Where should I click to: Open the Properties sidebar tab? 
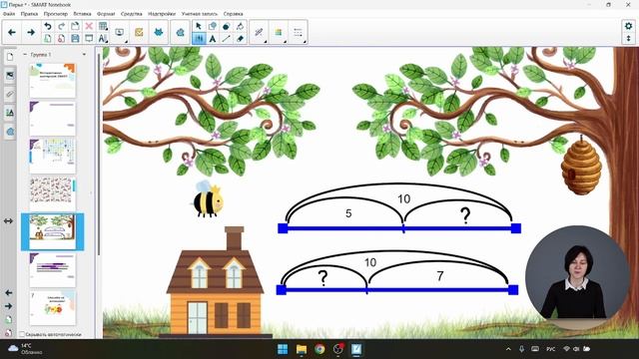[x=10, y=113]
